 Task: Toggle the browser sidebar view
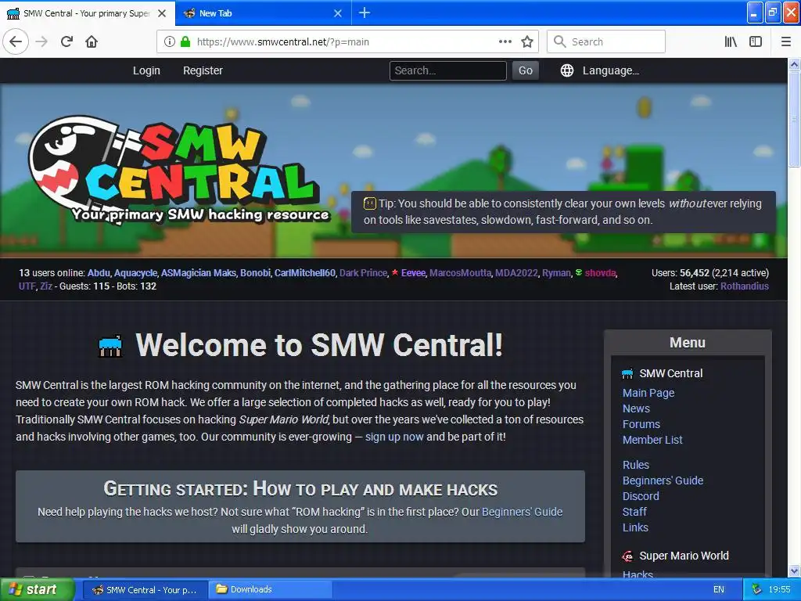(755, 41)
